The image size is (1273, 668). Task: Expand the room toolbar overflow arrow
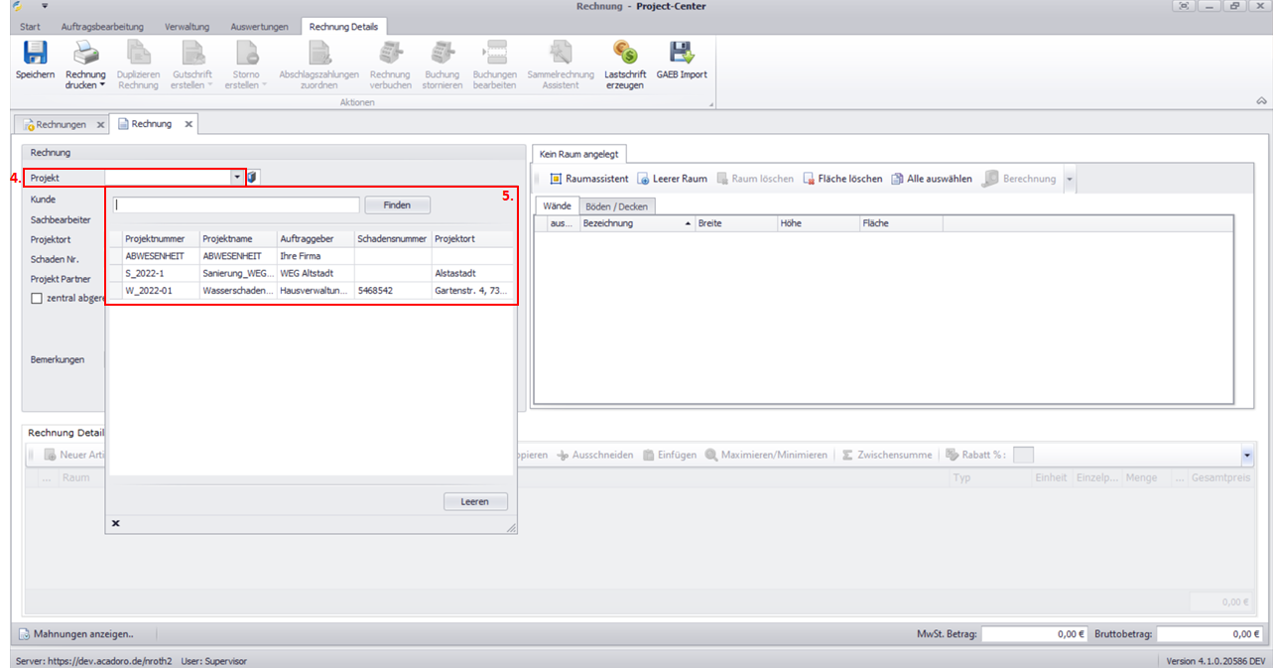tap(1069, 180)
